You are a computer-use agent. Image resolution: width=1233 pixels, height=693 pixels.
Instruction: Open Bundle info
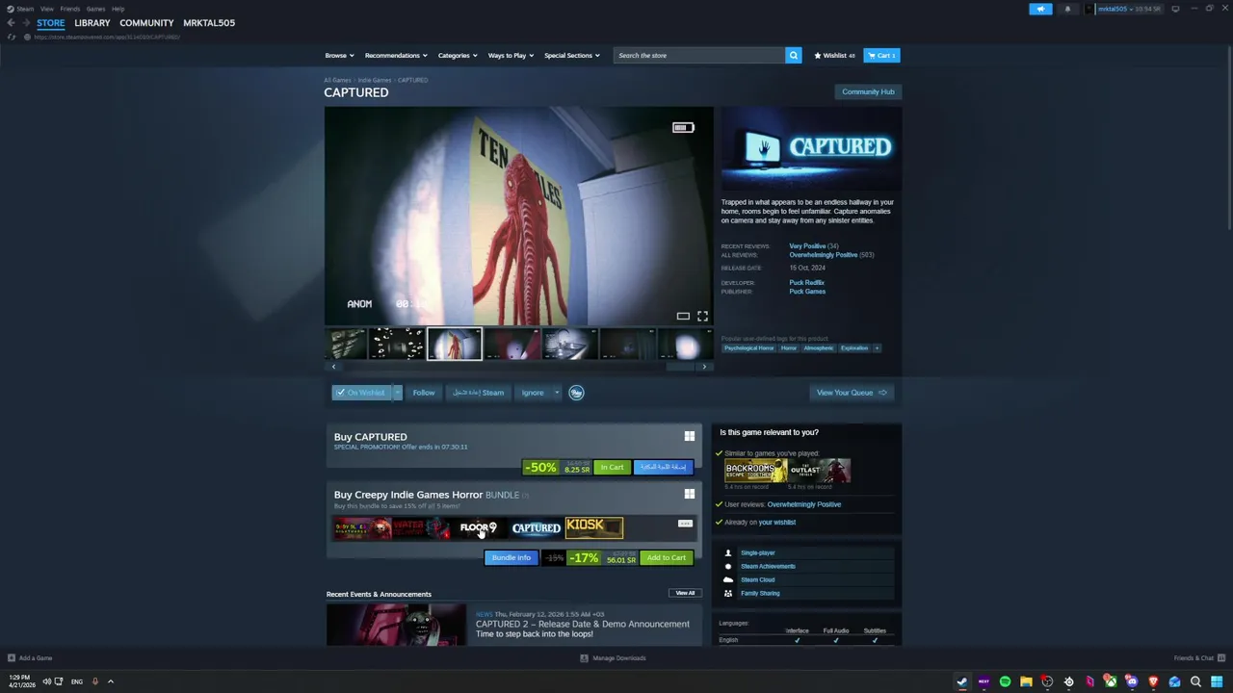click(511, 558)
